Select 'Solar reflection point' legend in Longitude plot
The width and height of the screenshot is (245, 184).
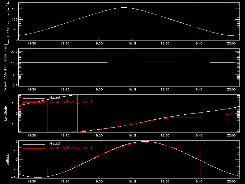71,102
